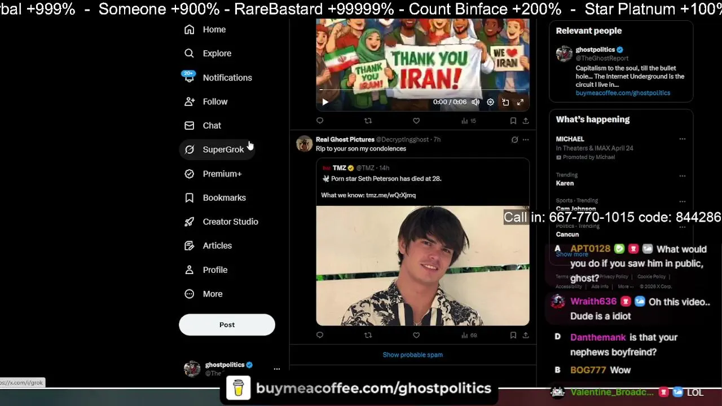Open the buymeacoffee.com/ghostpolitics bio link
The width and height of the screenshot is (722, 406).
623,93
